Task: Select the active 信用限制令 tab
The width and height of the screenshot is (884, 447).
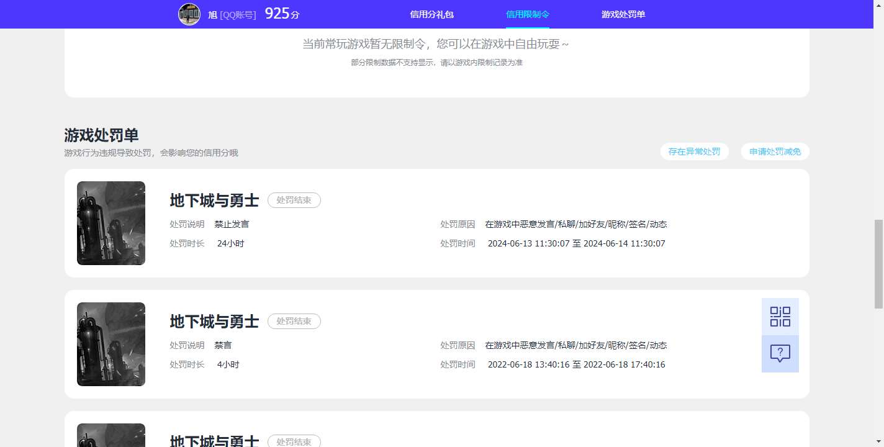Action: tap(527, 14)
